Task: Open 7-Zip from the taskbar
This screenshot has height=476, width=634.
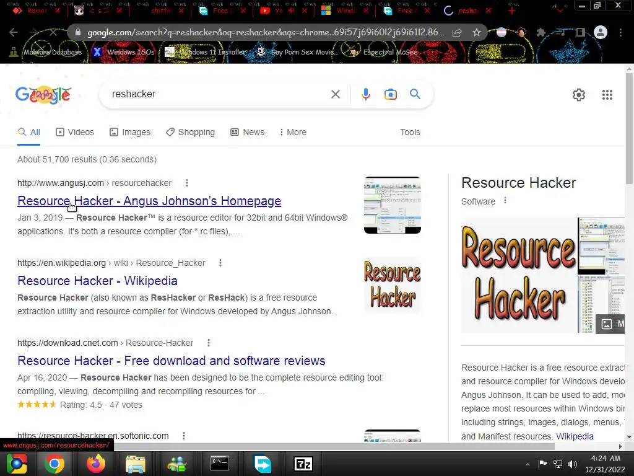Action: [303, 464]
